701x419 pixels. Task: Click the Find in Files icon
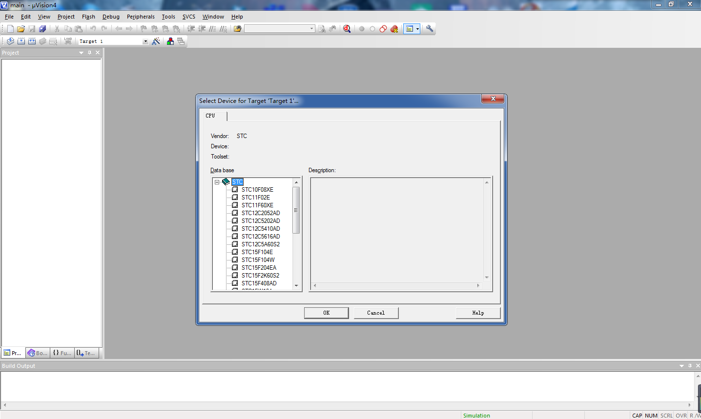tap(322, 29)
